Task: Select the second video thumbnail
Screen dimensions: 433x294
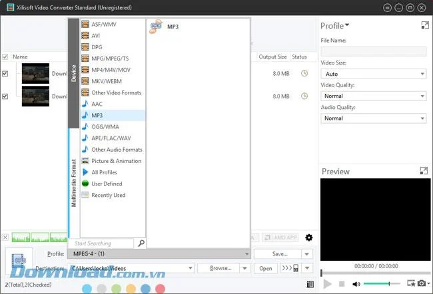Action: coord(35,96)
